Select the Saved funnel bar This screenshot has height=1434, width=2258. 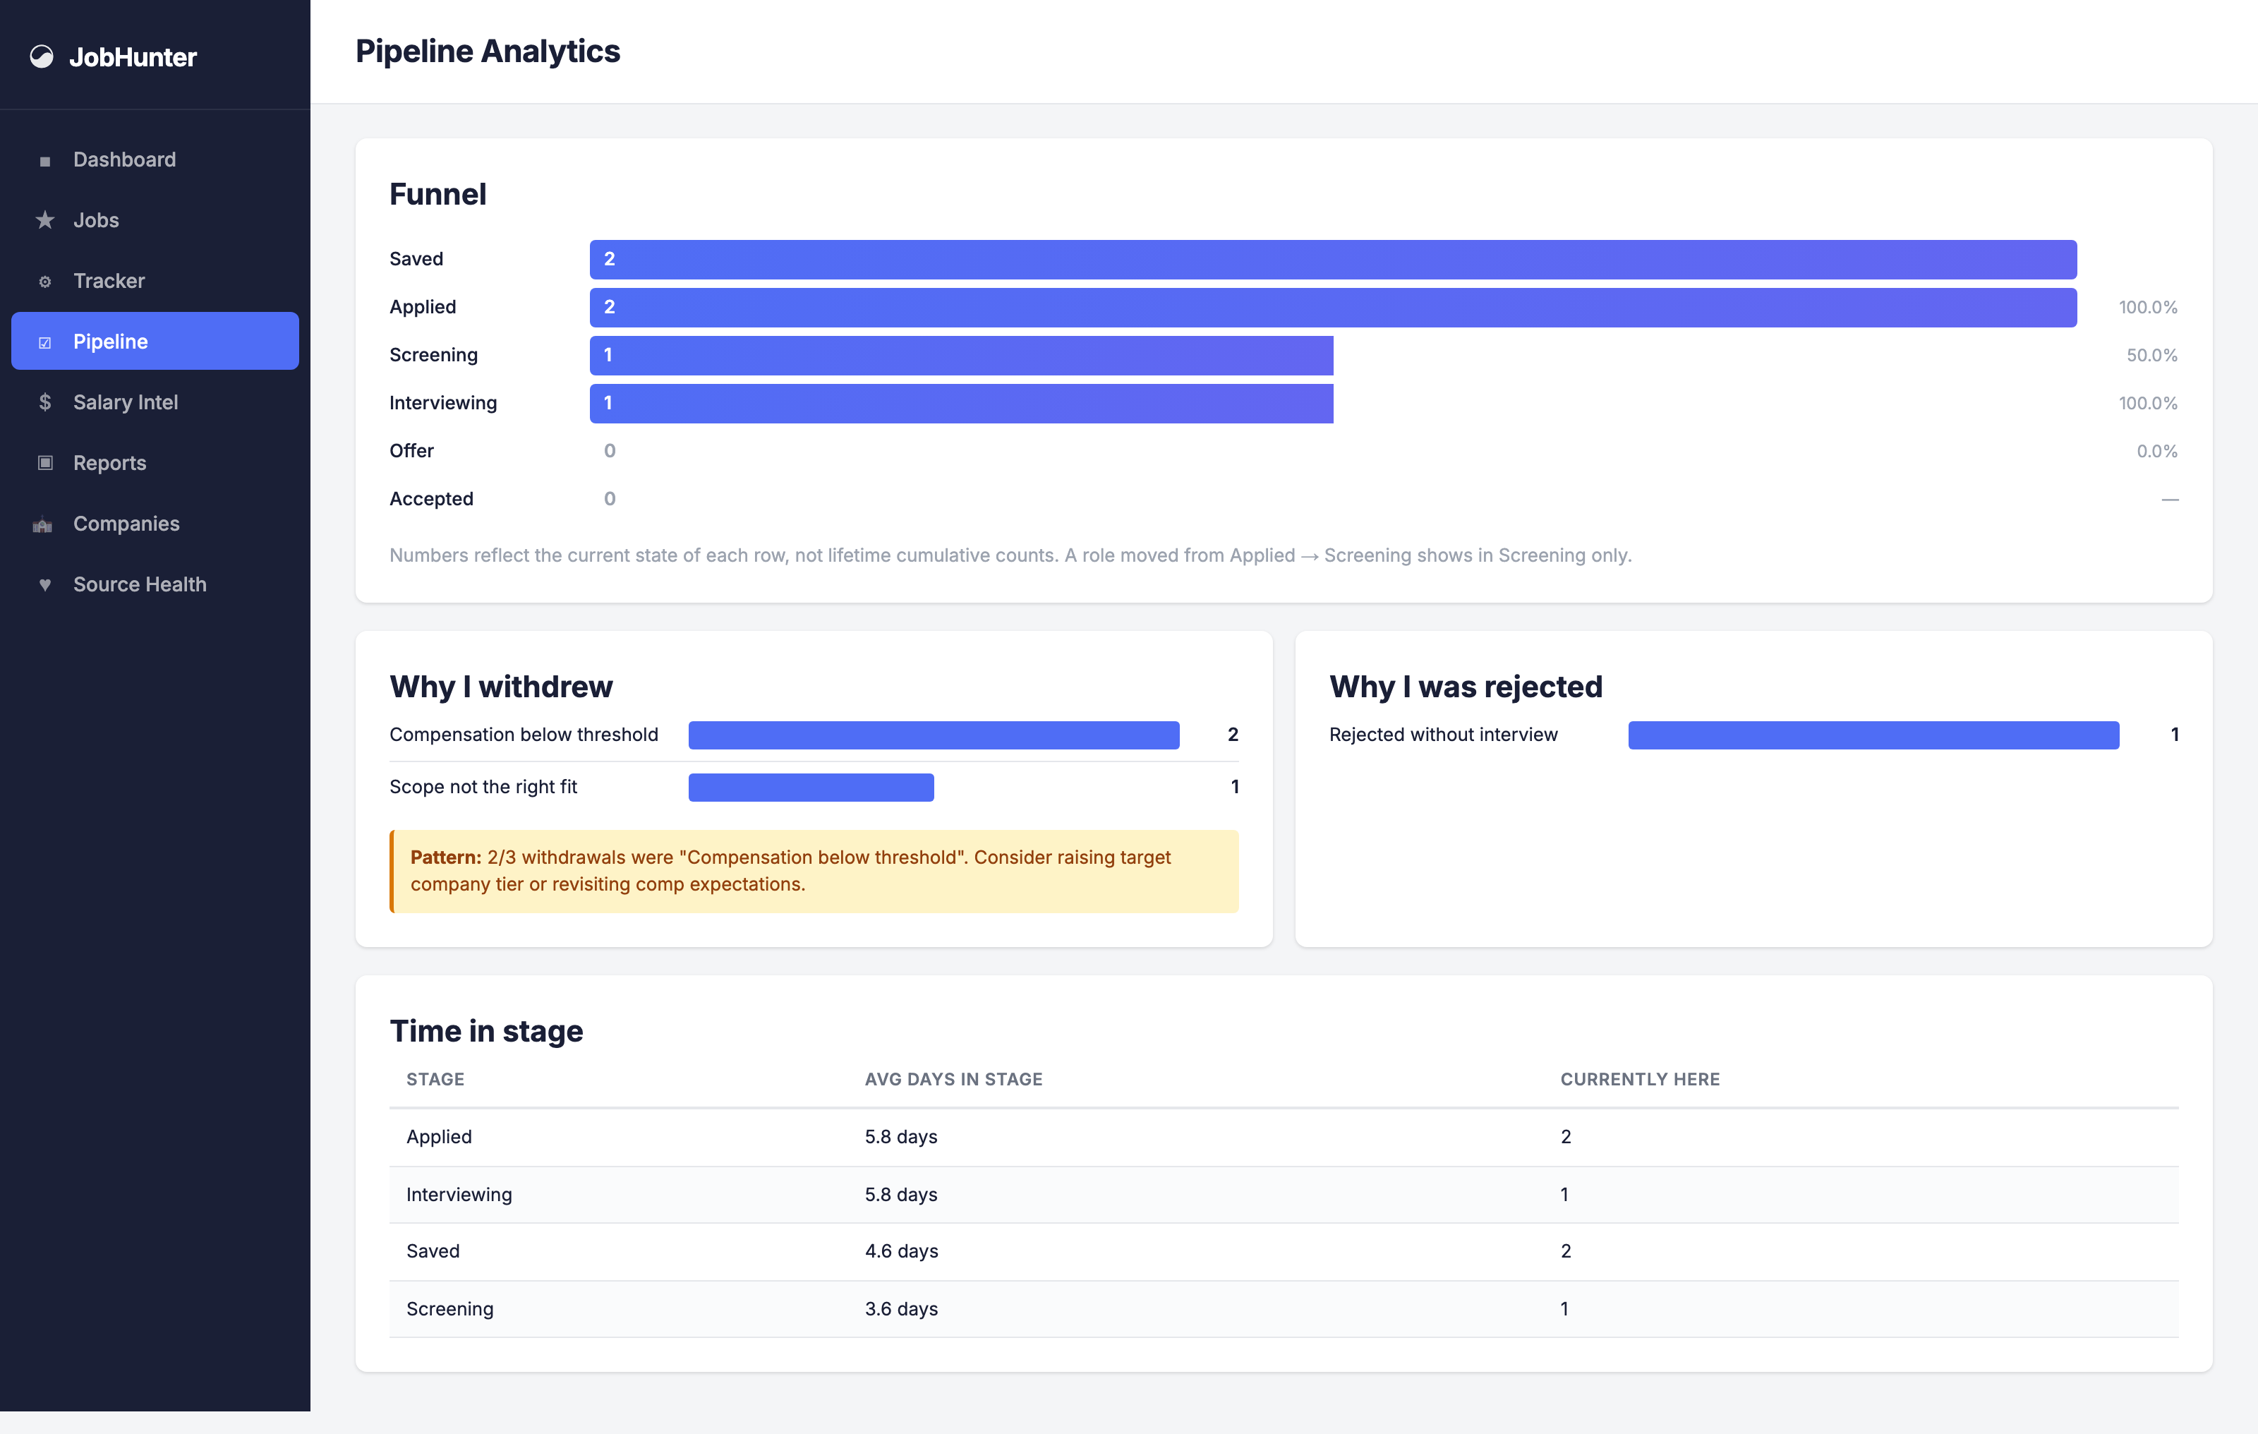[x=1332, y=259]
